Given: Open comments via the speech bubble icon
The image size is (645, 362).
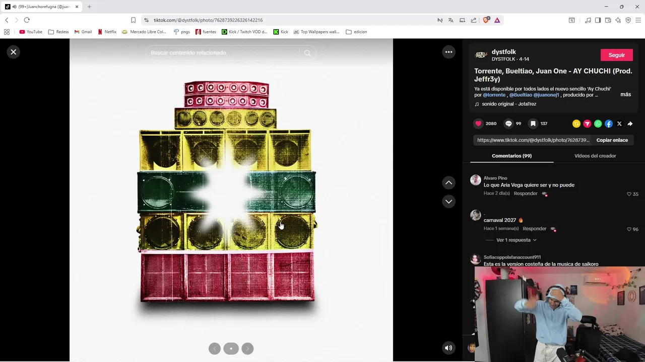Looking at the screenshot, I should pos(508,124).
